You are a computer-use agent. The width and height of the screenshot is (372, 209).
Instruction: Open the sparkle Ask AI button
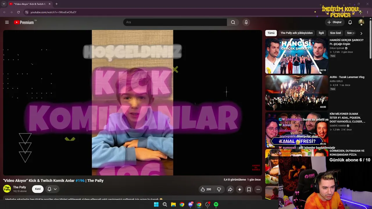point(239,189)
